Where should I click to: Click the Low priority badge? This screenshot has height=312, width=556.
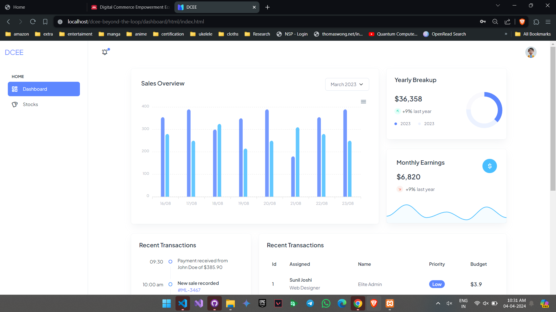point(437,284)
